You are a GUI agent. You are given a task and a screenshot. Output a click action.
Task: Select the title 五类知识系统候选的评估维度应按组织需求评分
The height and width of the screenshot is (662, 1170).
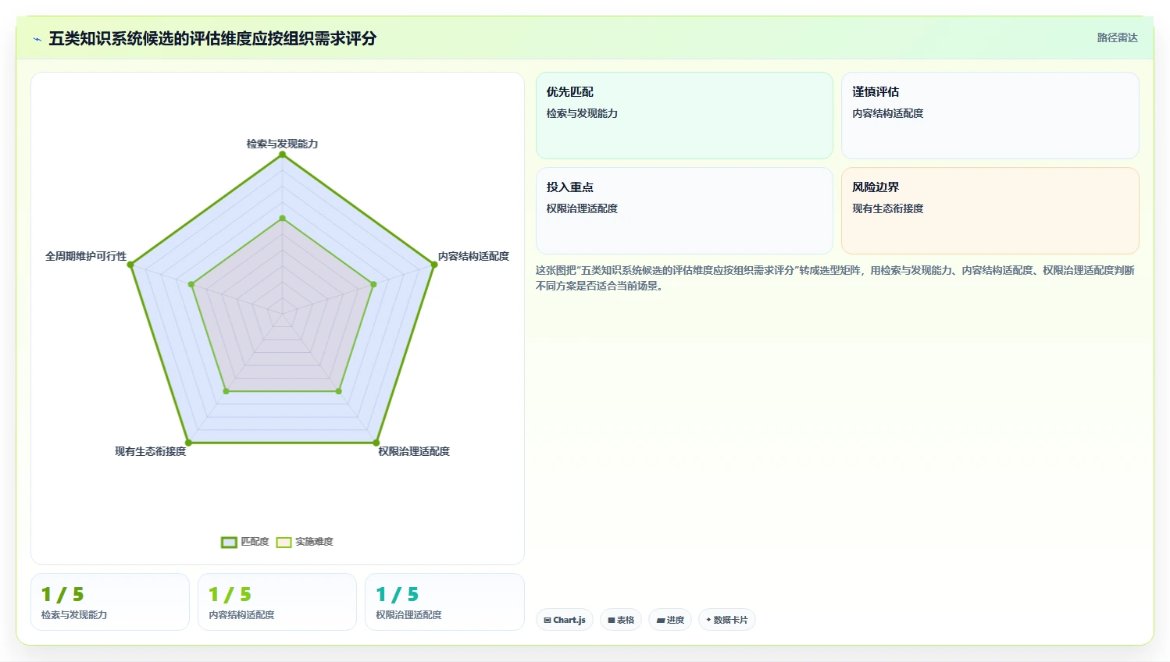[212, 38]
